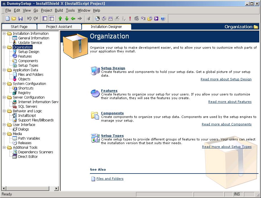This screenshot has height=198, width=261.
Task: Click the compile script icon
Action: coord(110,19)
